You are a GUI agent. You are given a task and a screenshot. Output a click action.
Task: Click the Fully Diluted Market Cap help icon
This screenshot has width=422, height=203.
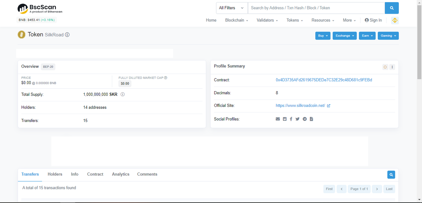tap(166, 77)
